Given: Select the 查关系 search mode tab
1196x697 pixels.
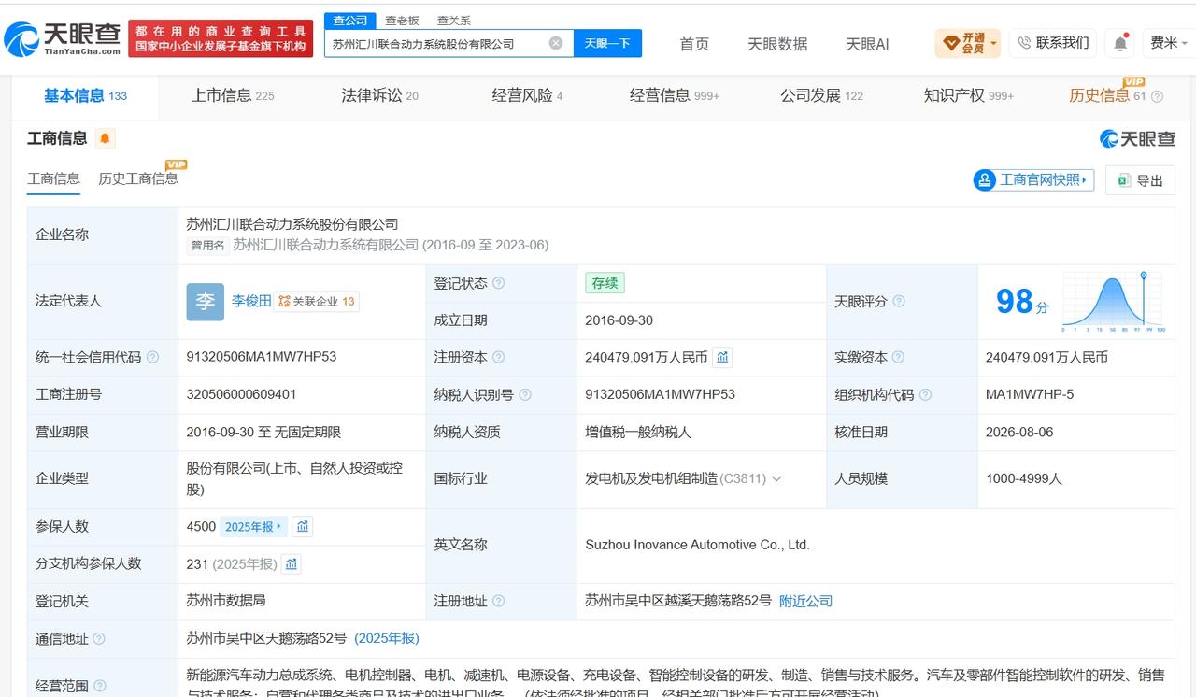Looking at the screenshot, I should (x=454, y=21).
